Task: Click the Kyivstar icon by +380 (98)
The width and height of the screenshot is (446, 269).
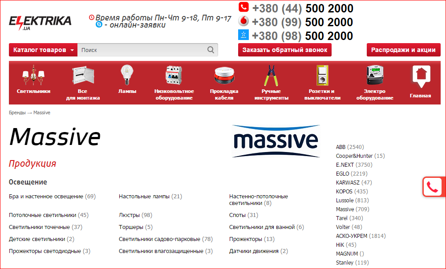Action: (243, 35)
